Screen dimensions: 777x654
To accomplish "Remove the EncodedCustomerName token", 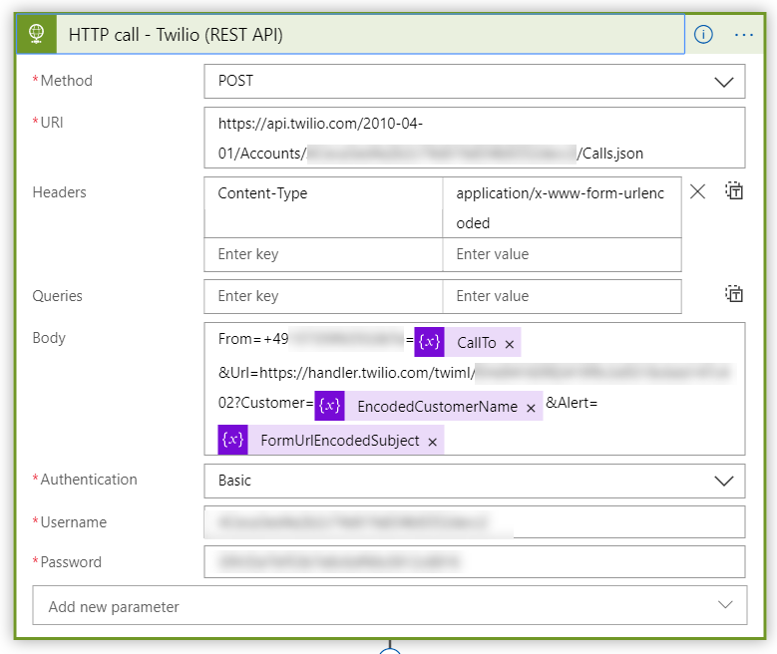I will (x=531, y=408).
